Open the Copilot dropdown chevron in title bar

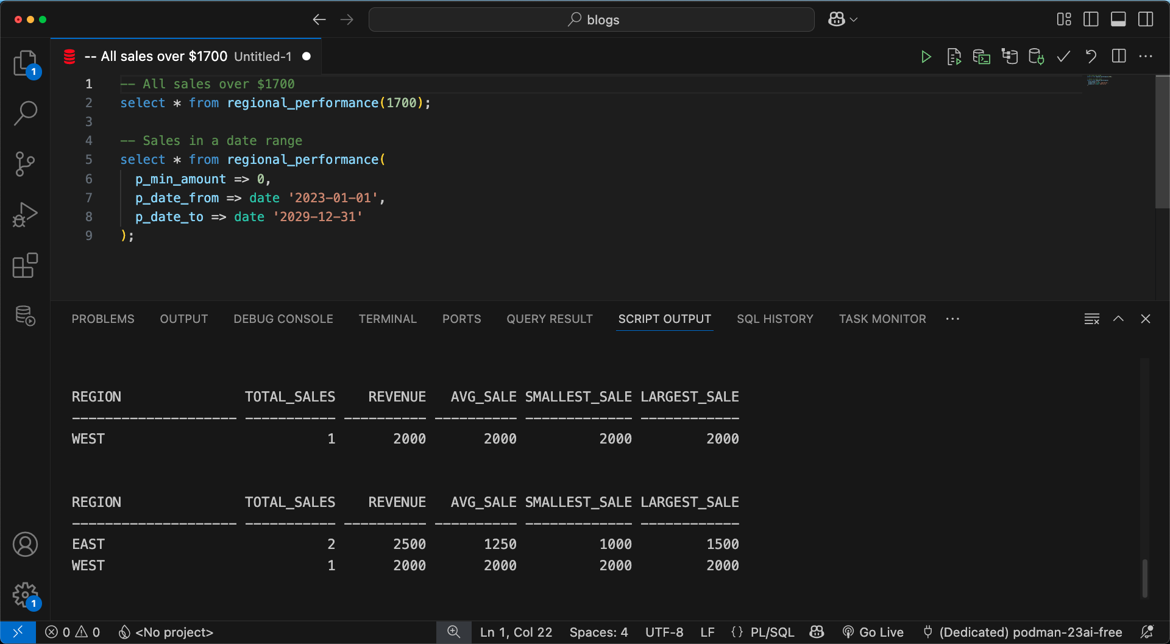[x=854, y=19]
